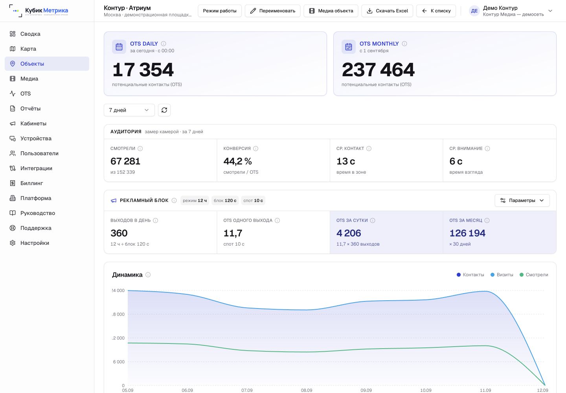Expand the Параметры dropdown
Screen dimensions: 566x393
pyautogui.click(x=522, y=200)
